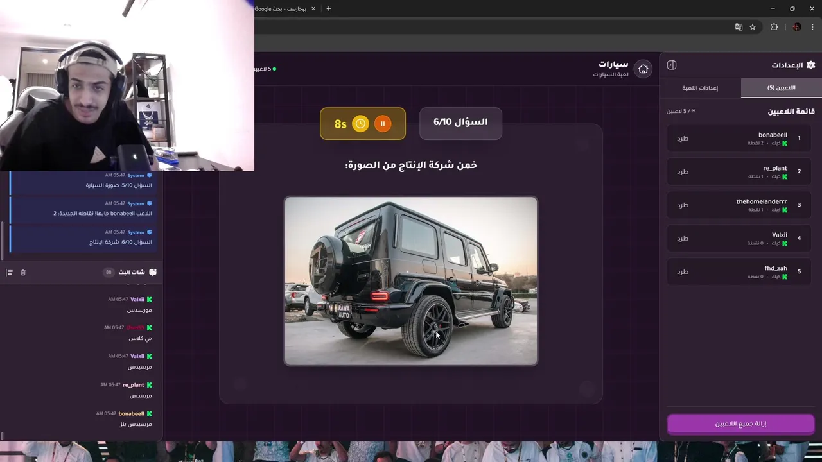Image resolution: width=822 pixels, height=462 pixels.
Task: Click the chat list layout icon
Action: 9,273
